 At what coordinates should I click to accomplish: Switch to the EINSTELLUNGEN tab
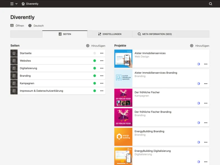[109, 34]
